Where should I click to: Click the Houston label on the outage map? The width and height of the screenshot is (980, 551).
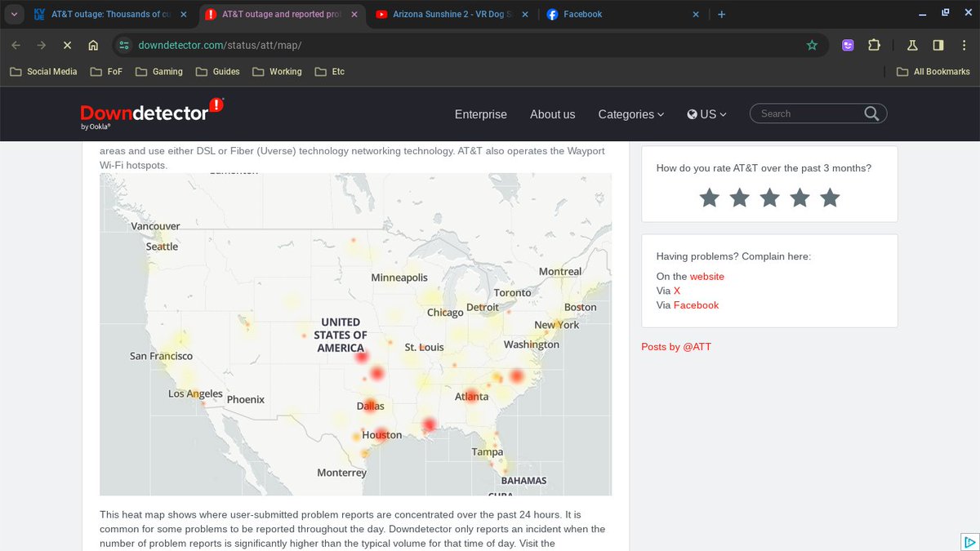382,435
